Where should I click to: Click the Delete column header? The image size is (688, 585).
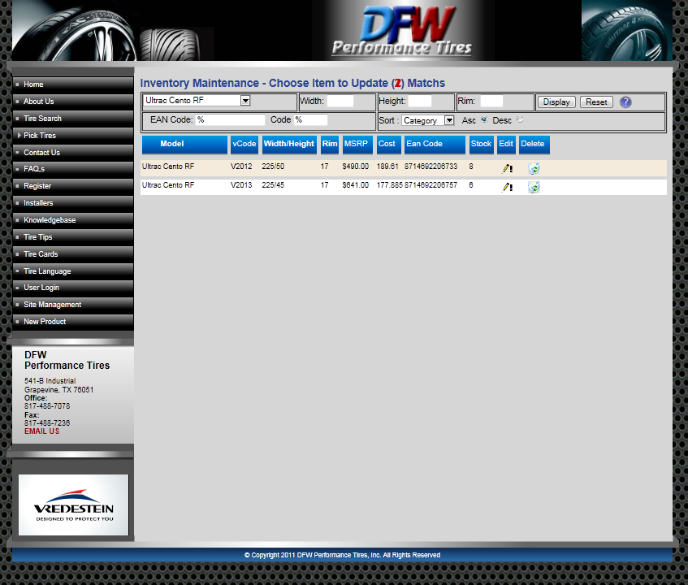click(x=534, y=145)
